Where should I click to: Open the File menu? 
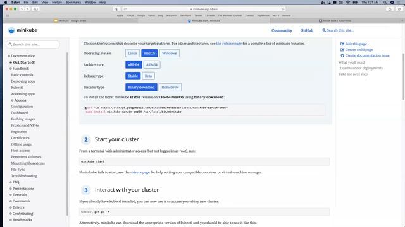[x=27, y=3]
